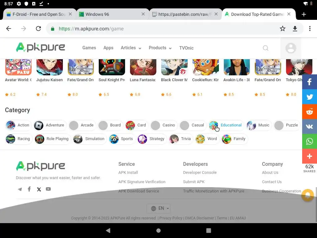
Task: Select the Action category
Action: pyautogui.click(x=18, y=125)
